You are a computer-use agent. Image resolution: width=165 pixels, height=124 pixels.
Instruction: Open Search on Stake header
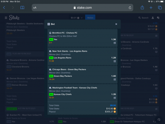pyautogui.click(x=144, y=18)
